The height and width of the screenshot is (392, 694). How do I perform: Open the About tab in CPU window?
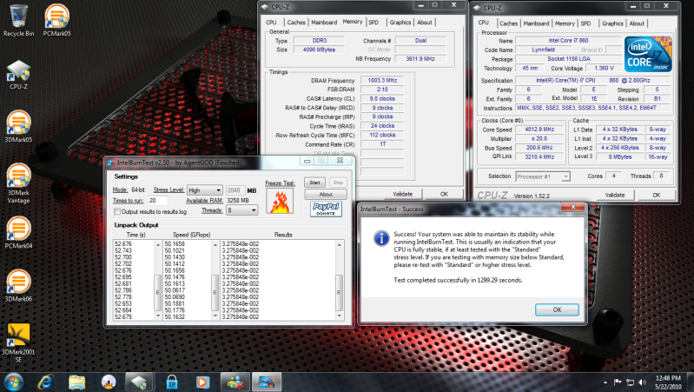click(x=637, y=23)
